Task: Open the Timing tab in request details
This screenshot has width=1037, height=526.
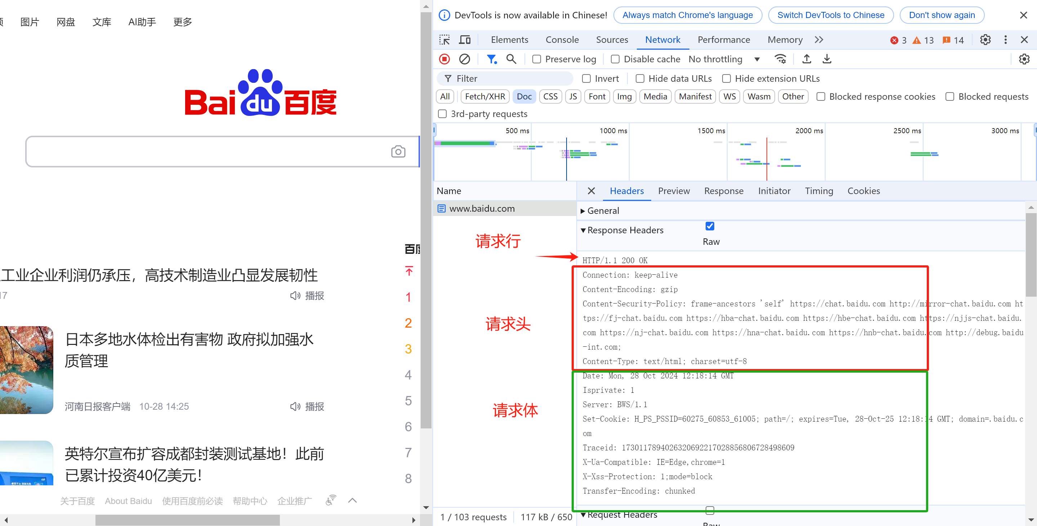Action: 819,191
